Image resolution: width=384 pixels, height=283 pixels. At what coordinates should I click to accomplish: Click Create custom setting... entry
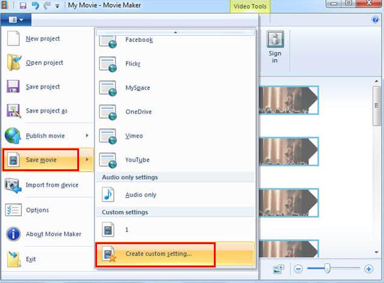[175, 254]
